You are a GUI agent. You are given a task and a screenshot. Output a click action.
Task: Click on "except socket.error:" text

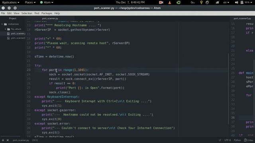click(52, 124)
